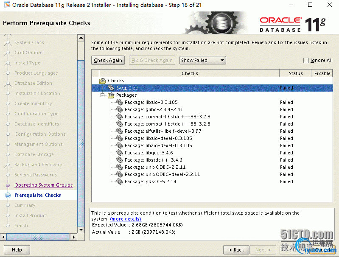This screenshot has width=339, height=257.
Task: Enable the Ignore All checkbox
Action: (x=306, y=60)
